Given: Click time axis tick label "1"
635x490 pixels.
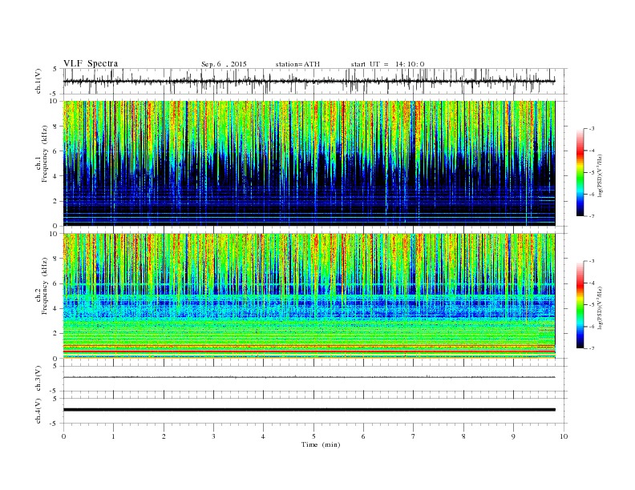Looking at the screenshot, I should (113, 436).
